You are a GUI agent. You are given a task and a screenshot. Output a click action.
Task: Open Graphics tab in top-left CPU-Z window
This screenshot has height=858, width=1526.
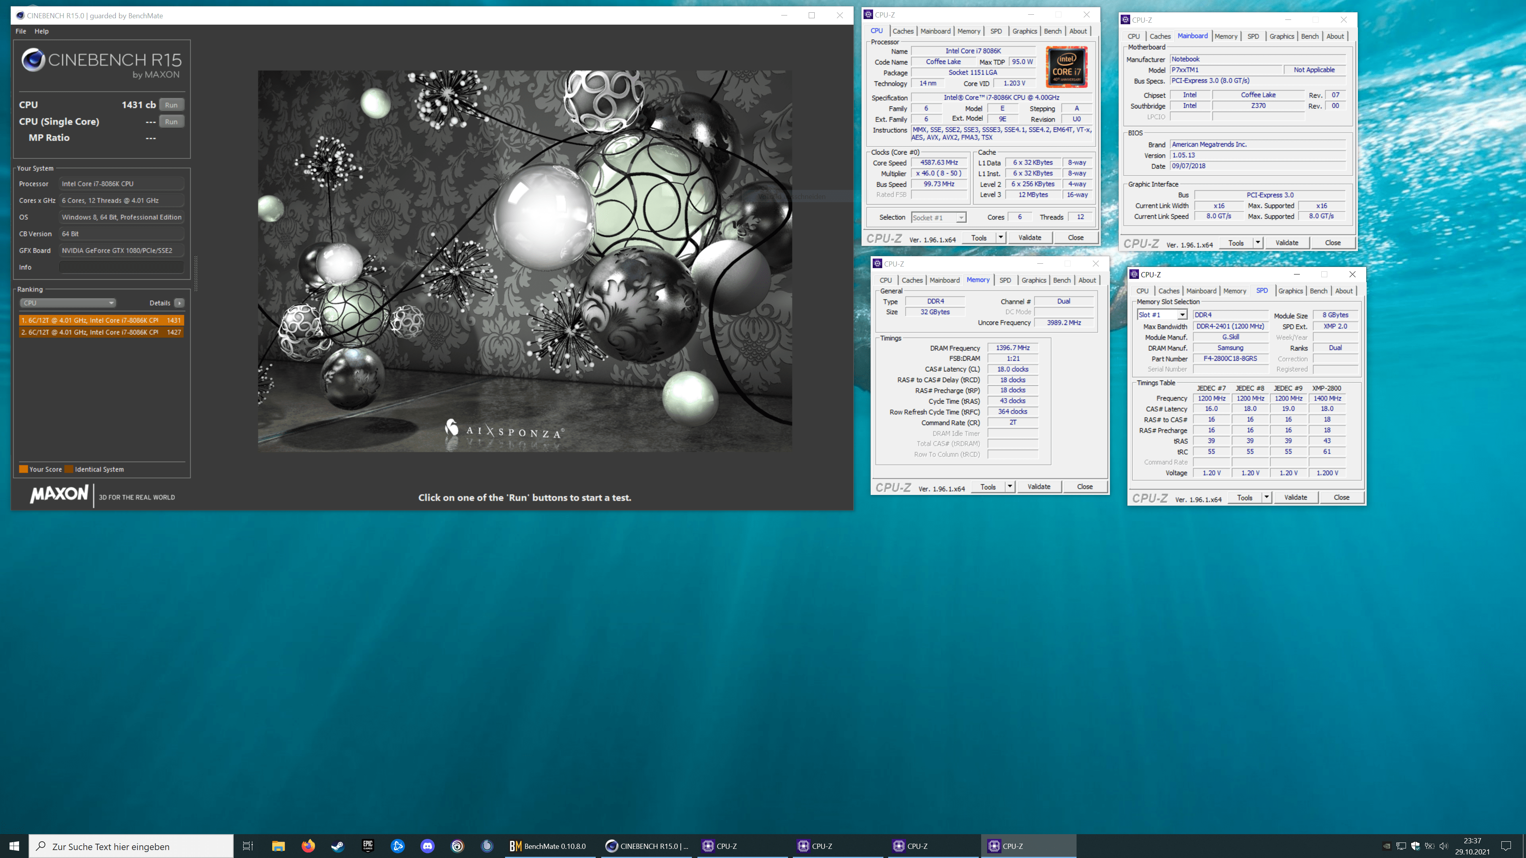point(1024,31)
